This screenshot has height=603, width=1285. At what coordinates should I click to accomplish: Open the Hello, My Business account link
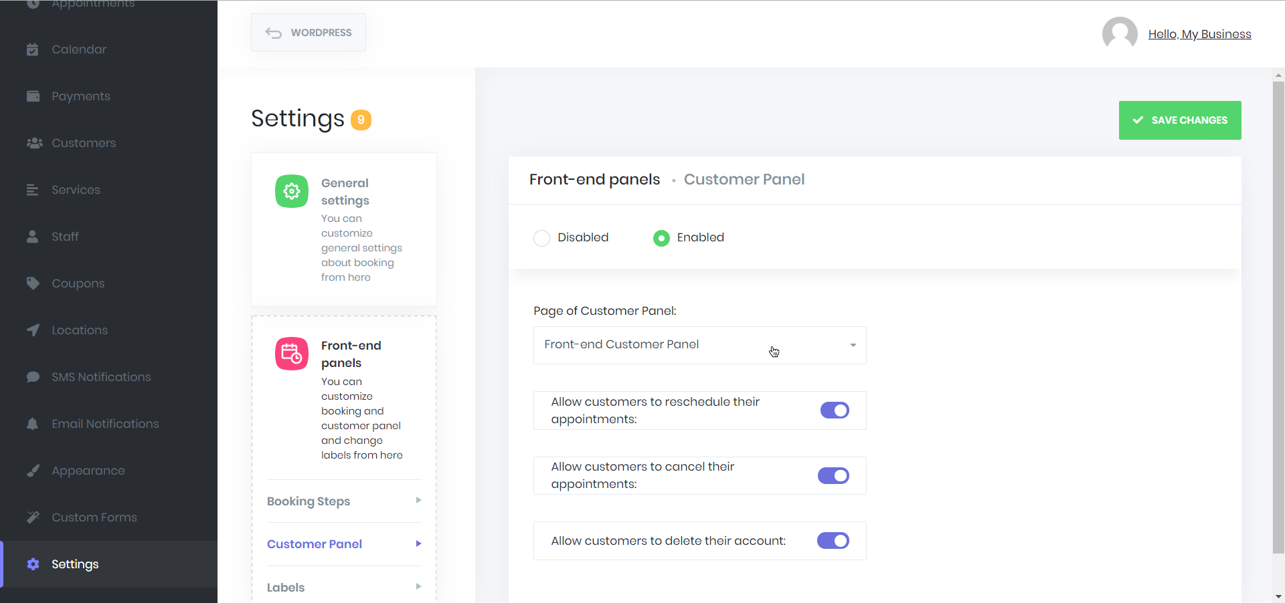(1199, 33)
